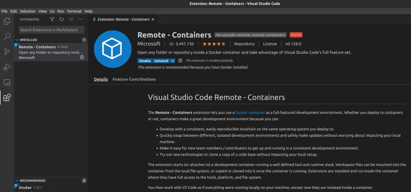
Task: Open the Explorer view in activity bar
Action: tap(7, 21)
